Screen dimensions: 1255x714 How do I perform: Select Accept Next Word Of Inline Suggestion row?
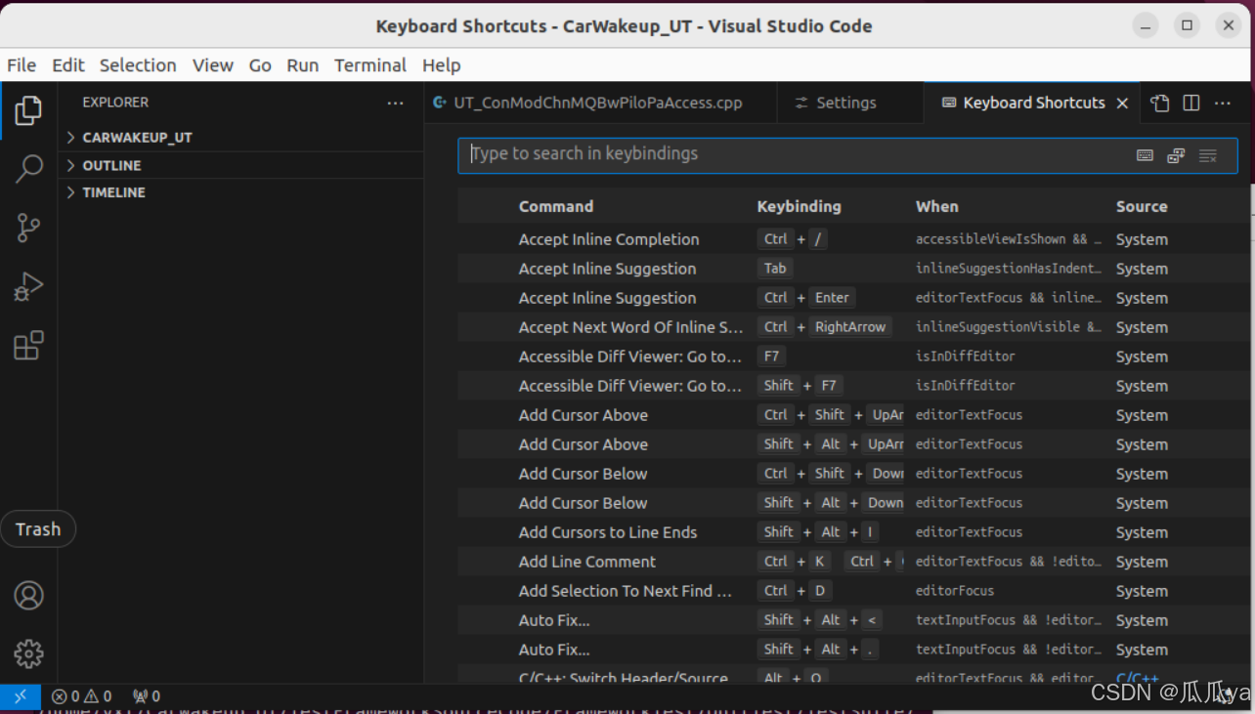click(x=852, y=327)
